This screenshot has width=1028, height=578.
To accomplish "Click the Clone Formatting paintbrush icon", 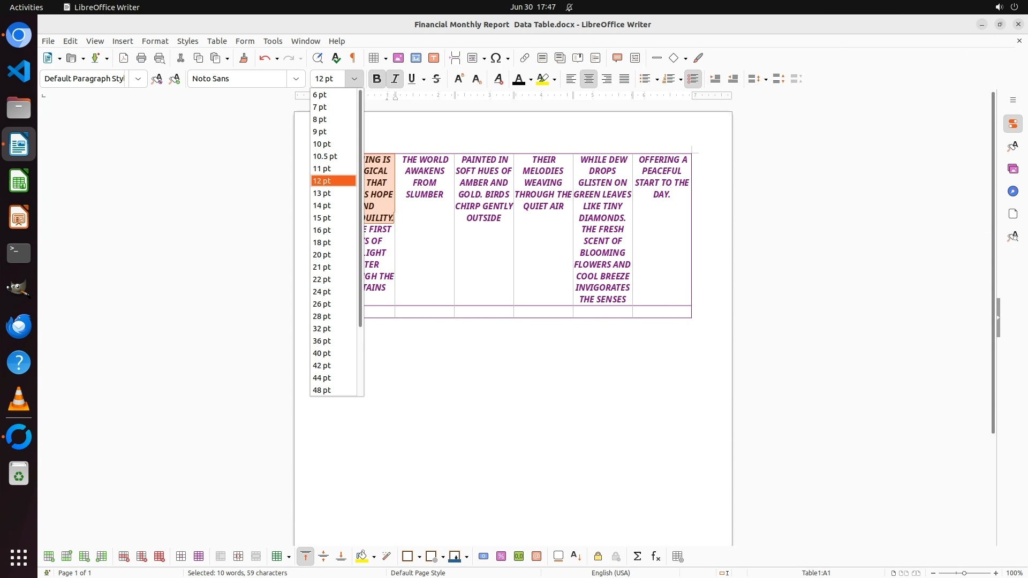I will [x=244, y=58].
